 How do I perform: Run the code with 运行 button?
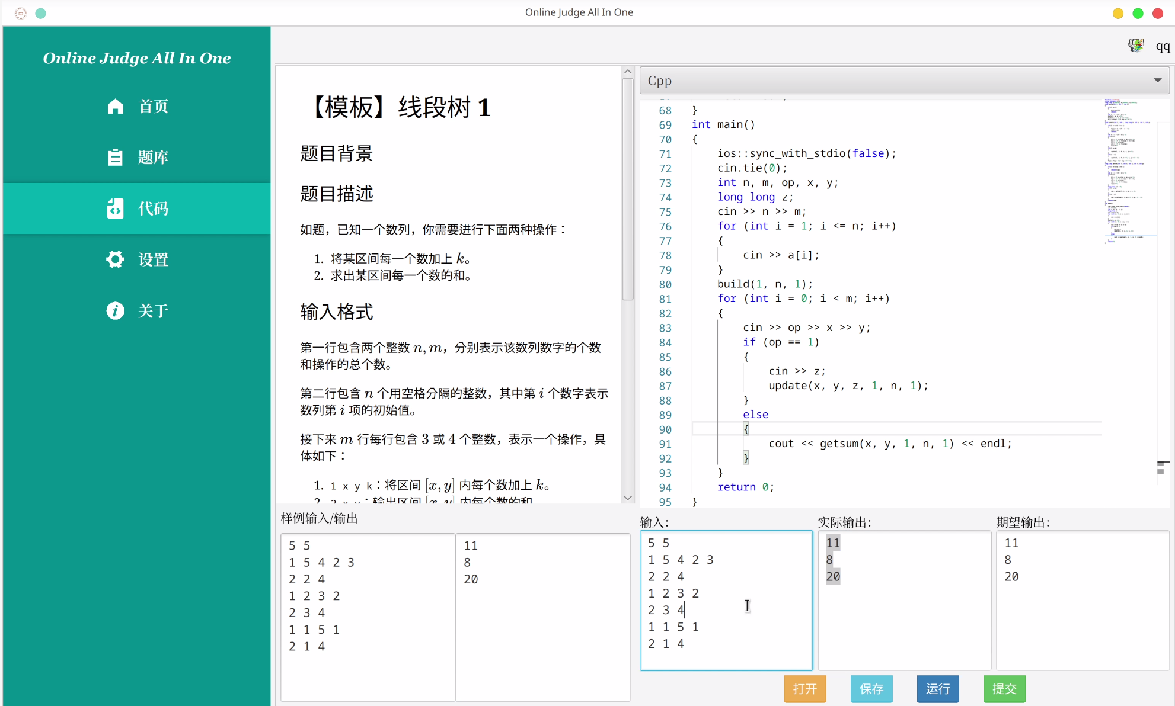pos(937,689)
